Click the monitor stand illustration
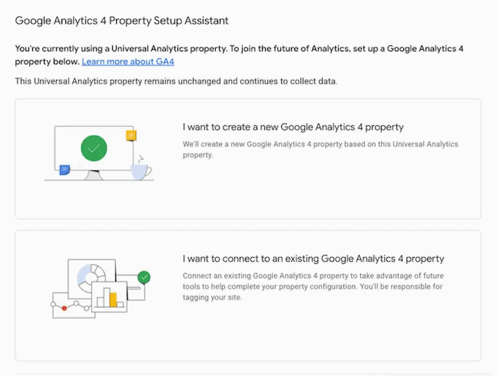This screenshot has width=497, height=376. (x=94, y=175)
